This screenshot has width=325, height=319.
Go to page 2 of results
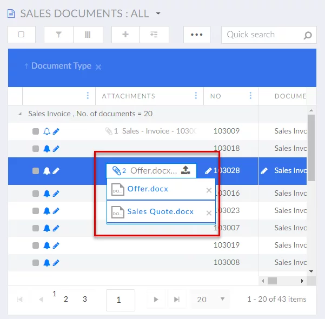(66, 299)
